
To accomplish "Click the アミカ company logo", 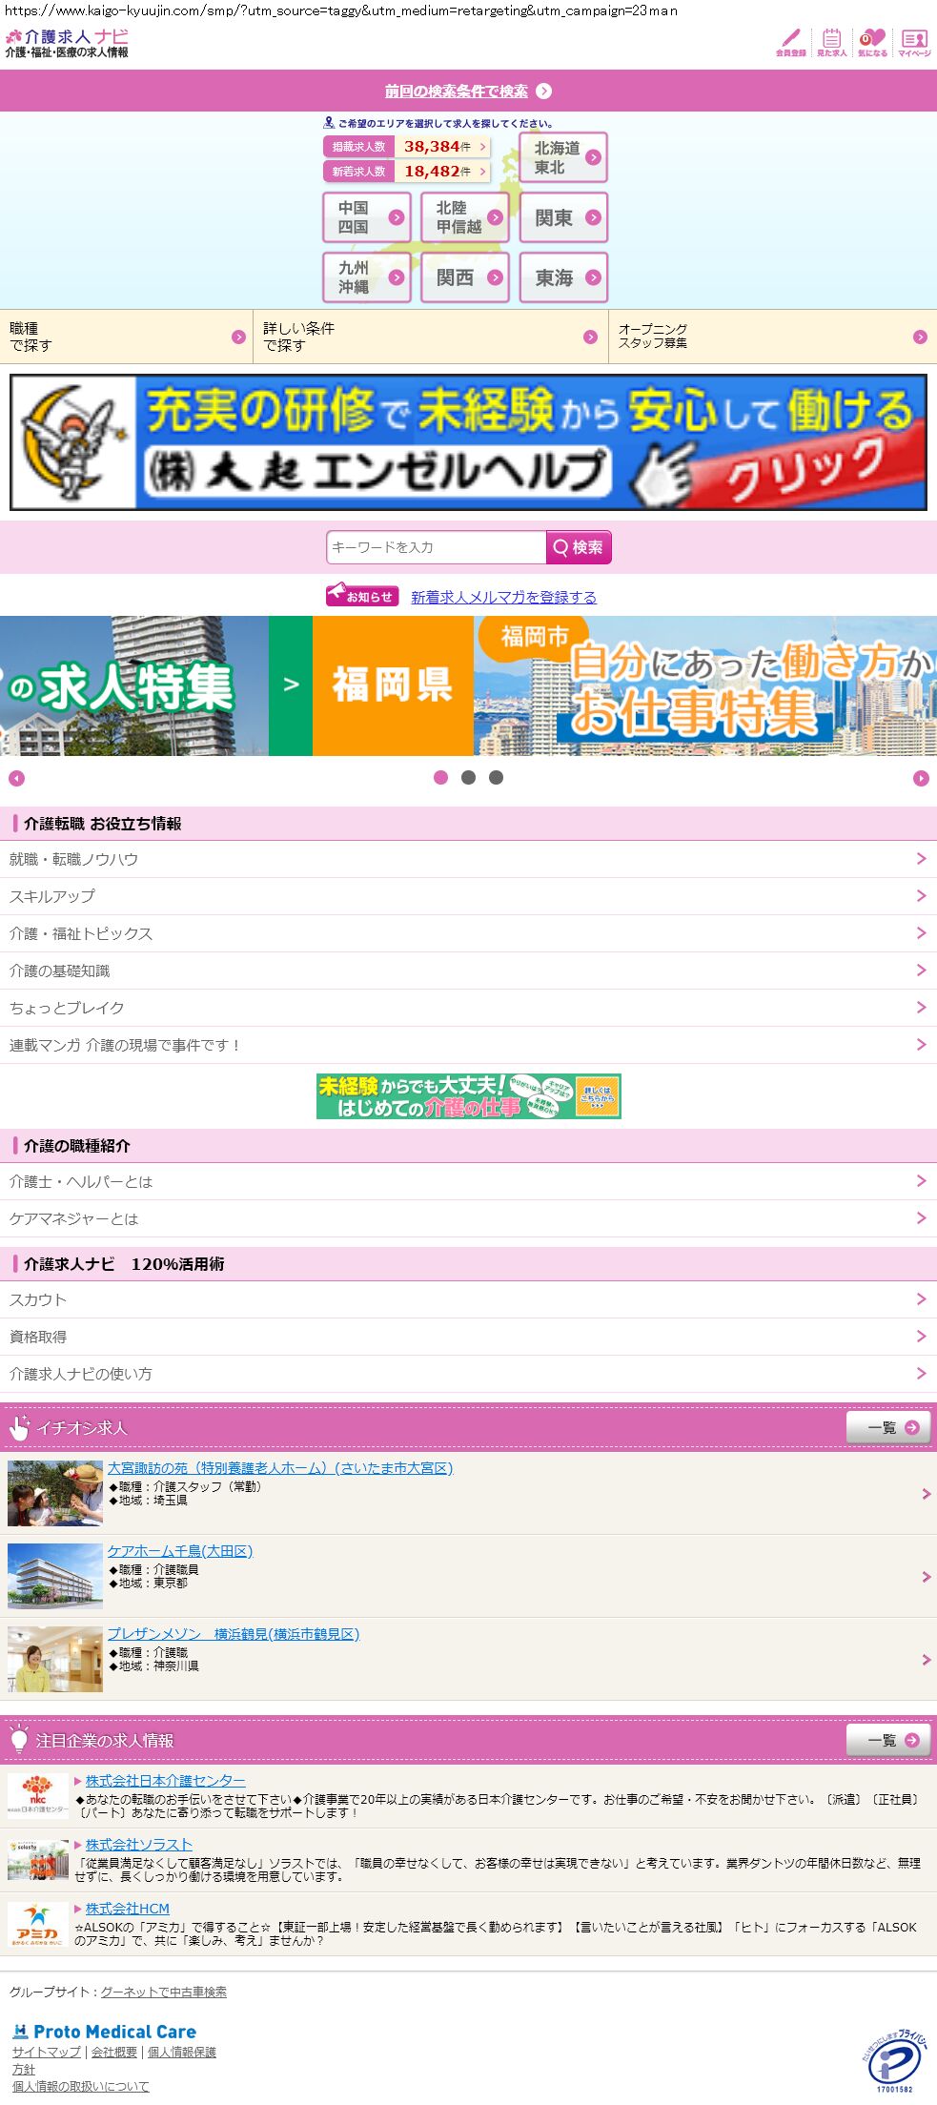I will (37, 1924).
